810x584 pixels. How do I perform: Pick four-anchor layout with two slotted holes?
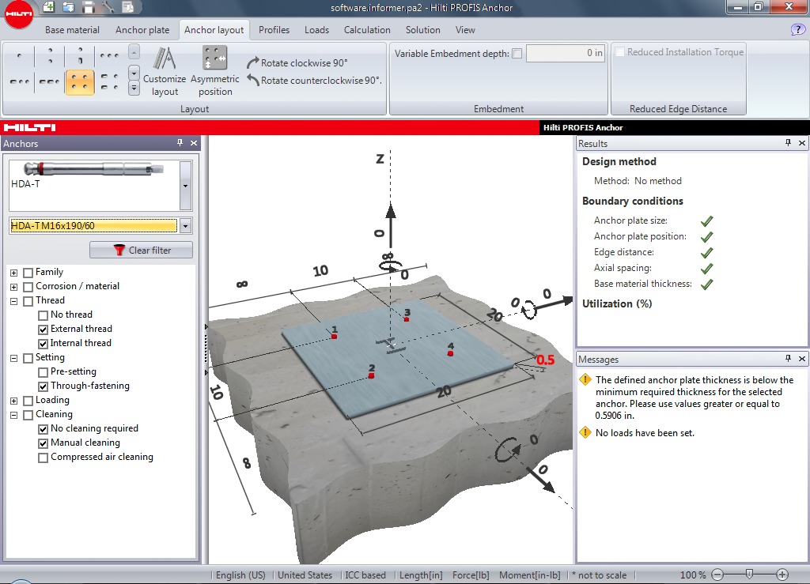(x=109, y=82)
